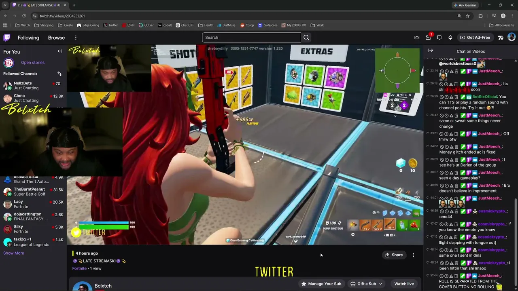This screenshot has height=291, width=518.
Task: View site information icon in address bar
Action: pos(35,16)
